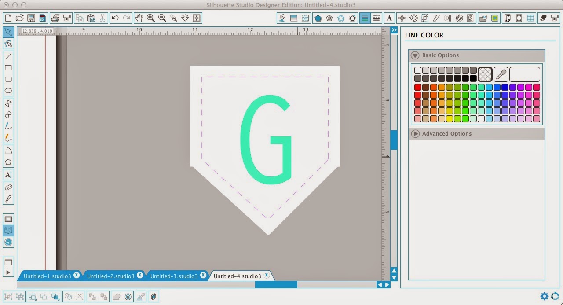Save the document with the floppy disk icon

[31, 18]
